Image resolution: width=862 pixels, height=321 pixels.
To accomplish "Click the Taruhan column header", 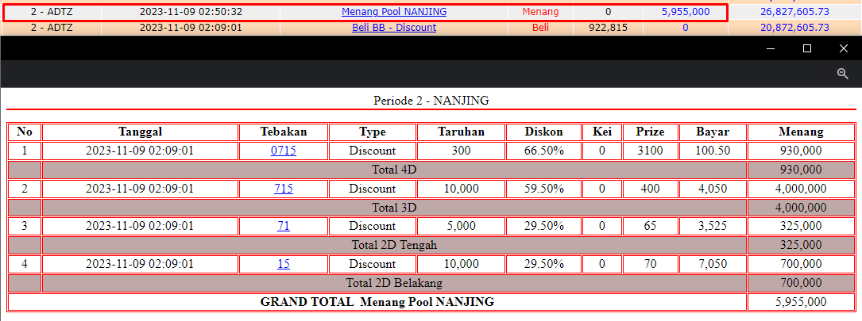I will pos(461,132).
